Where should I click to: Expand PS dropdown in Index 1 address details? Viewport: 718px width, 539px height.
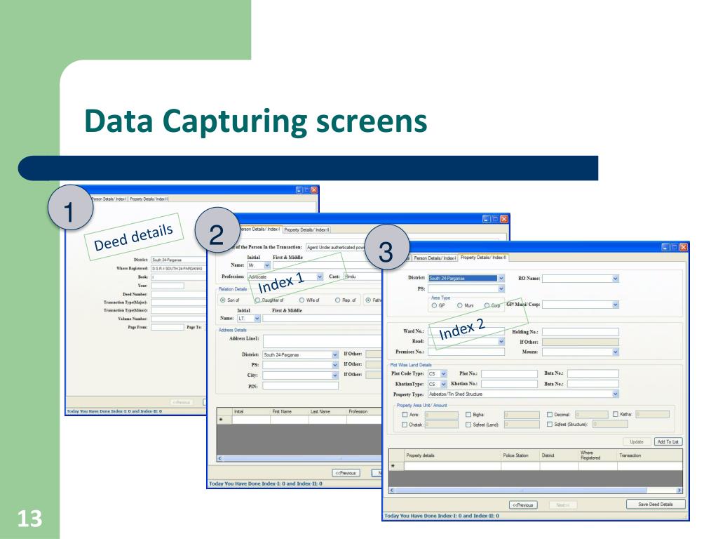(x=334, y=365)
